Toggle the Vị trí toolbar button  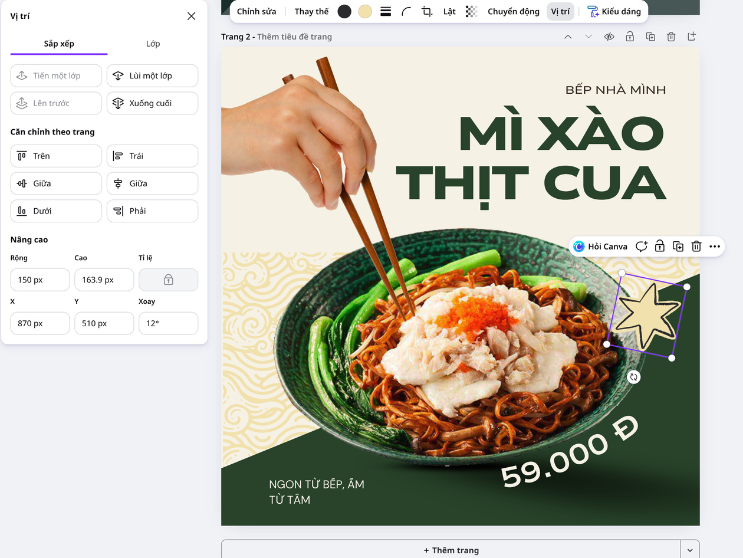[x=560, y=11]
